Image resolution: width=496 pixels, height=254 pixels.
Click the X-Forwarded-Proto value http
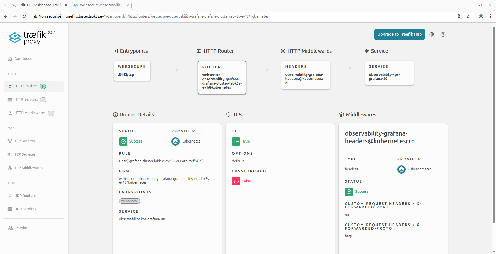coord(348,236)
